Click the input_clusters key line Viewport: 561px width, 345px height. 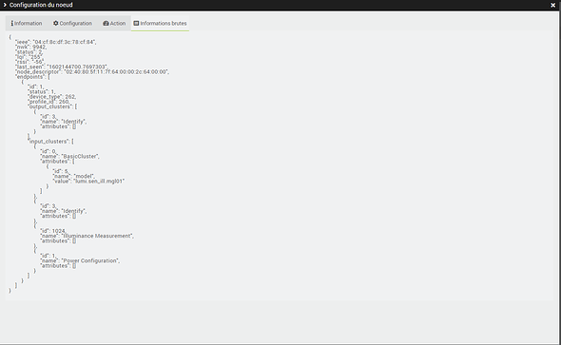(x=50, y=142)
